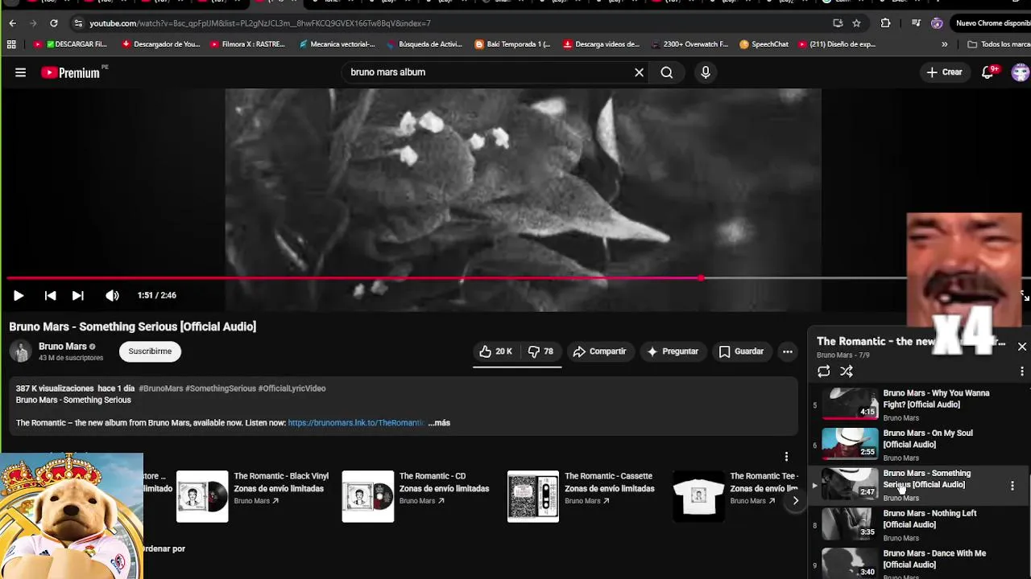Start voice search with microphone
Viewport: 1031px width, 579px height.
706,72
